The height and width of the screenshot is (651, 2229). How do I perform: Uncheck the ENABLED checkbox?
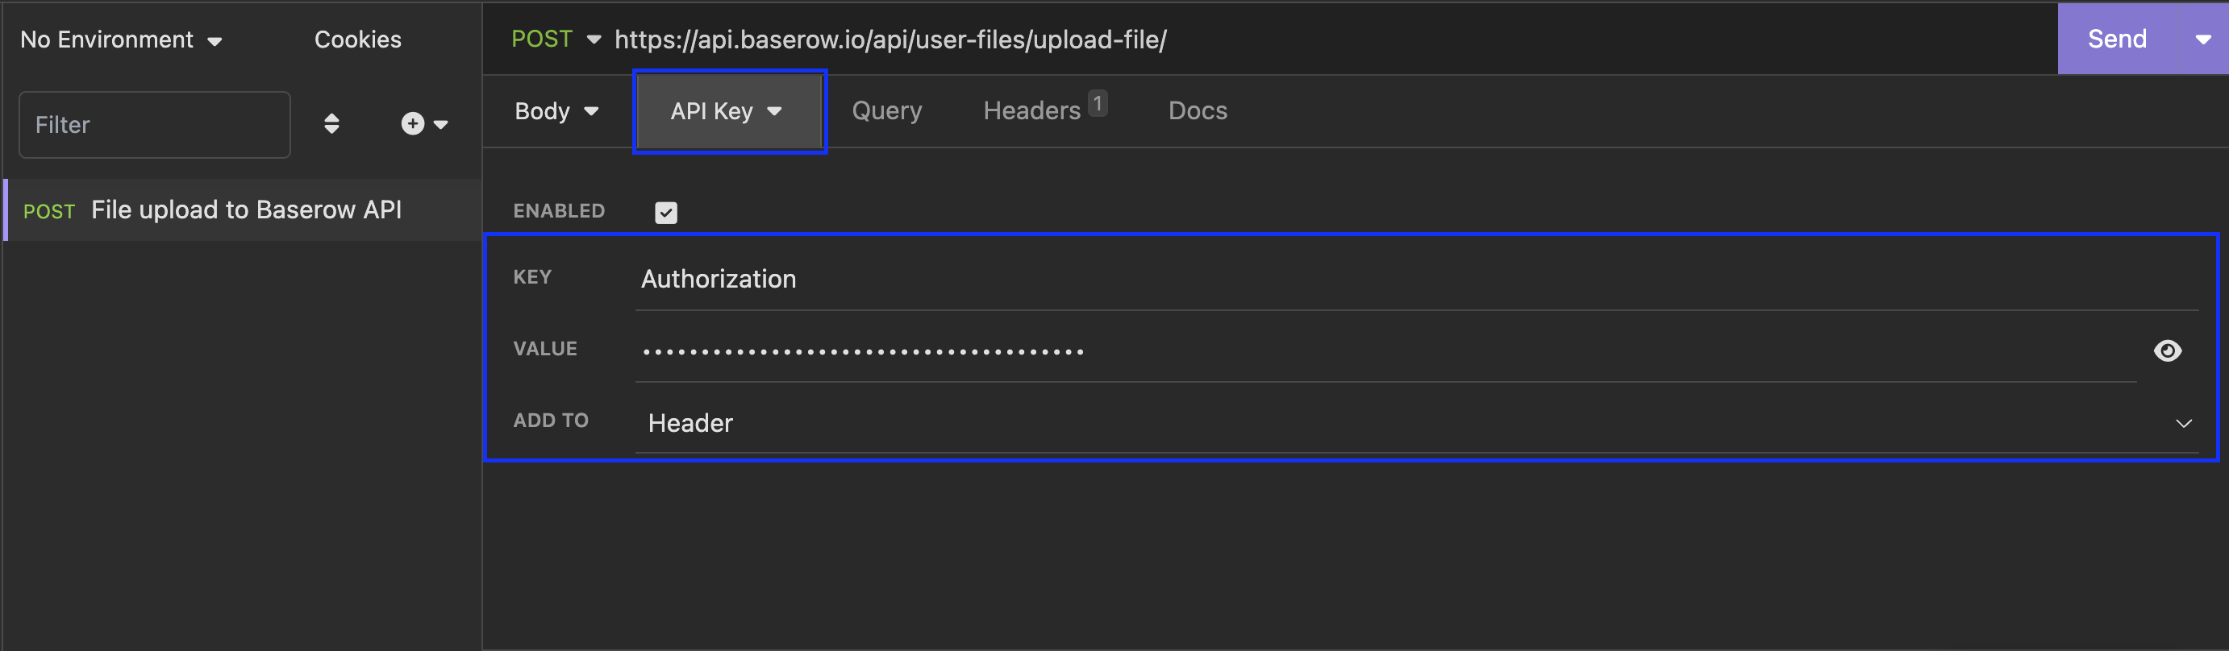(x=665, y=211)
